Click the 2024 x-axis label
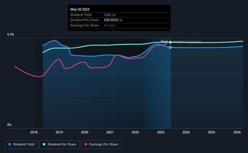This screenshot has width=248, height=153. [x=186, y=132]
